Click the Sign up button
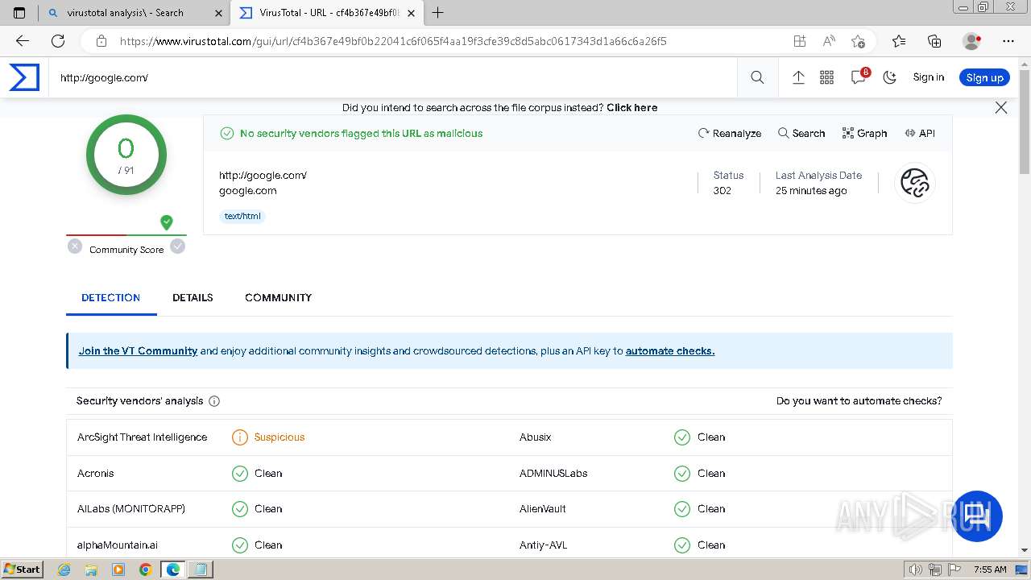Viewport: 1031px width, 580px height. tap(984, 77)
